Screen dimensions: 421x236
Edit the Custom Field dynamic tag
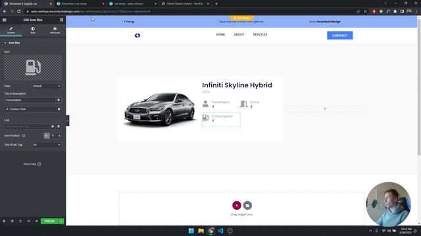[30, 109]
